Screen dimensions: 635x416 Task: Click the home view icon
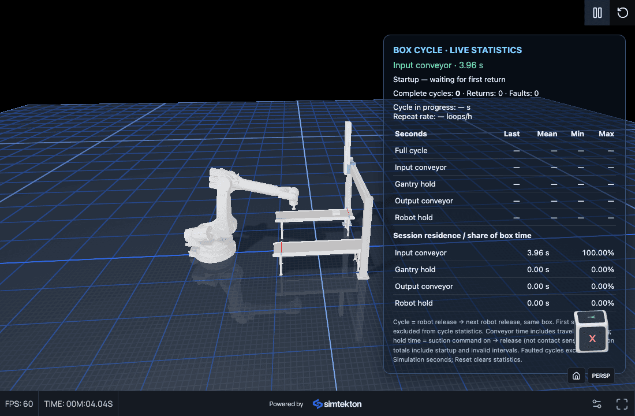tap(576, 376)
